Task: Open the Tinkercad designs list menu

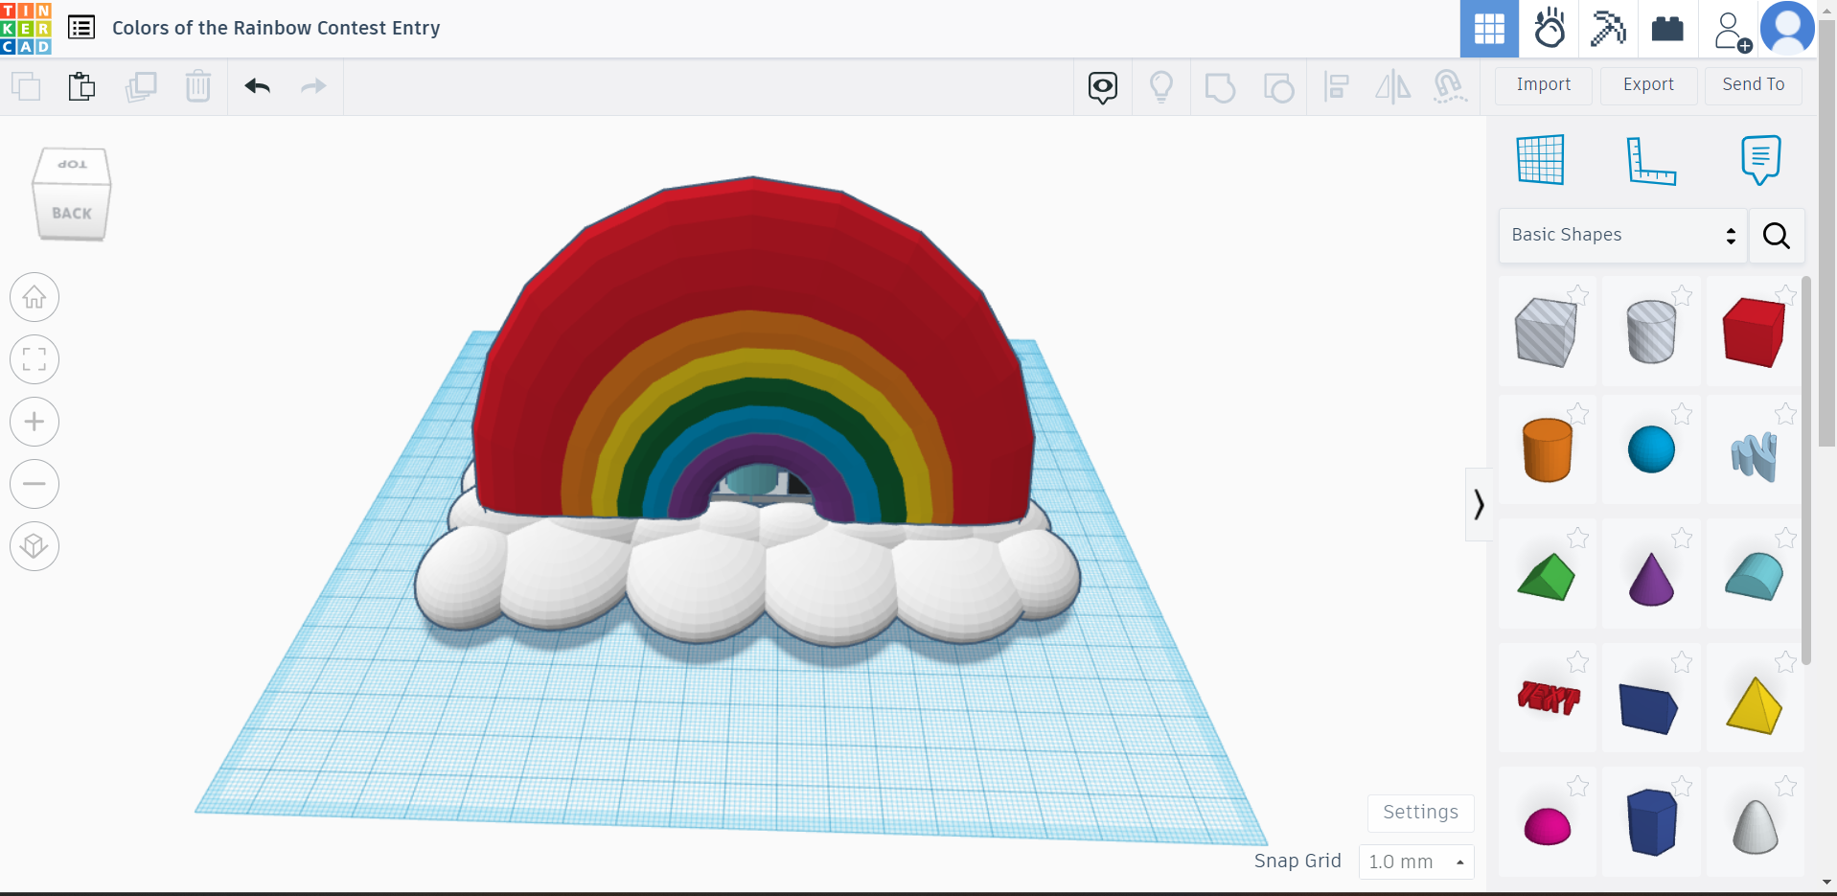Action: (x=81, y=28)
